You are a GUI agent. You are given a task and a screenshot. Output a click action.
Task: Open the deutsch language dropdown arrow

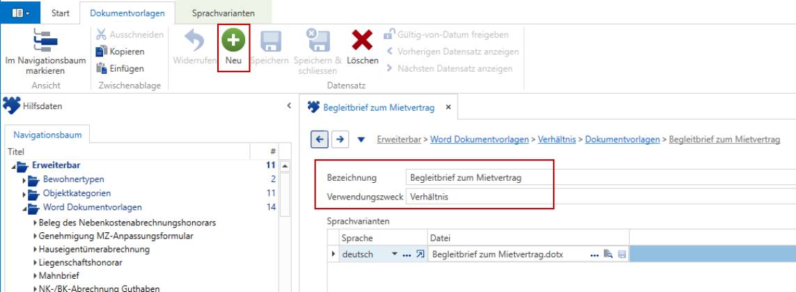click(x=394, y=254)
